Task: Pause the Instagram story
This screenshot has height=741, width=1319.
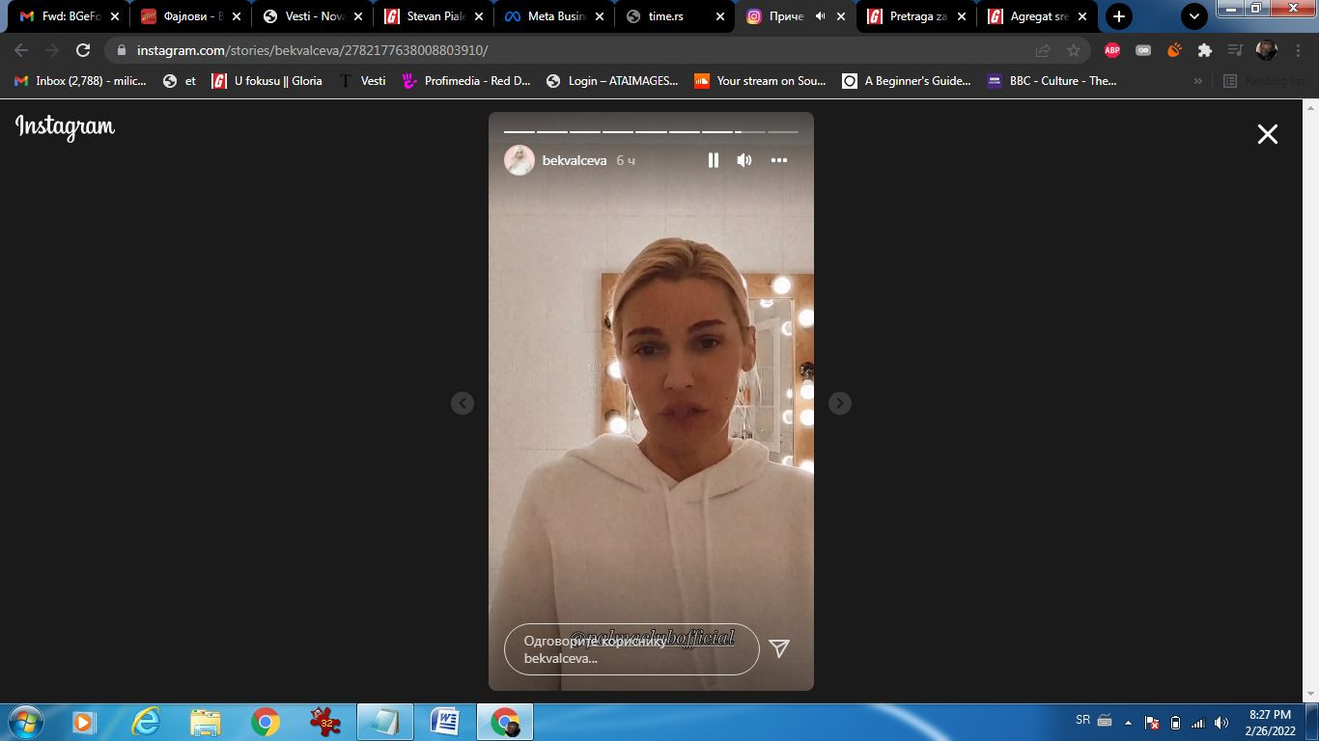Action: pos(713,160)
